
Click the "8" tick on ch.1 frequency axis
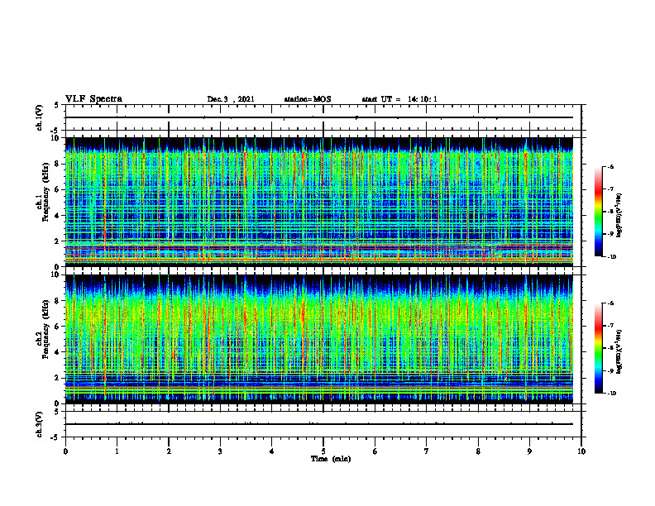coord(57,164)
